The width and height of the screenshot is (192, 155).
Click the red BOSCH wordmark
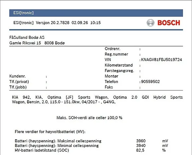[169, 23]
